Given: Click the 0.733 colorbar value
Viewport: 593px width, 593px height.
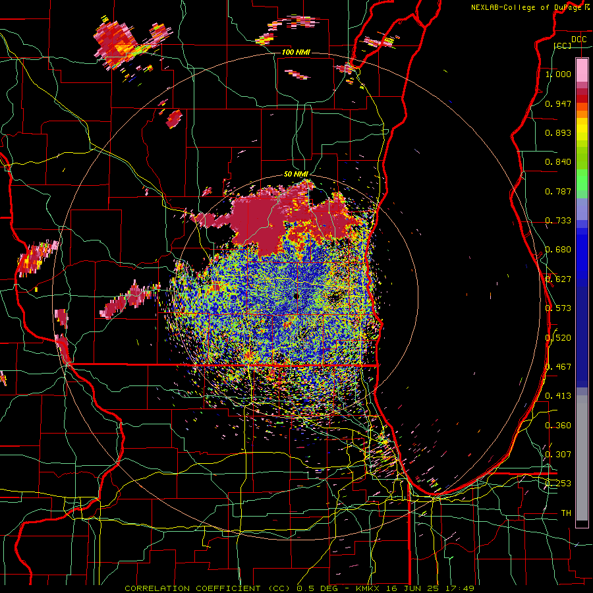Looking at the screenshot, I should coord(558,221).
